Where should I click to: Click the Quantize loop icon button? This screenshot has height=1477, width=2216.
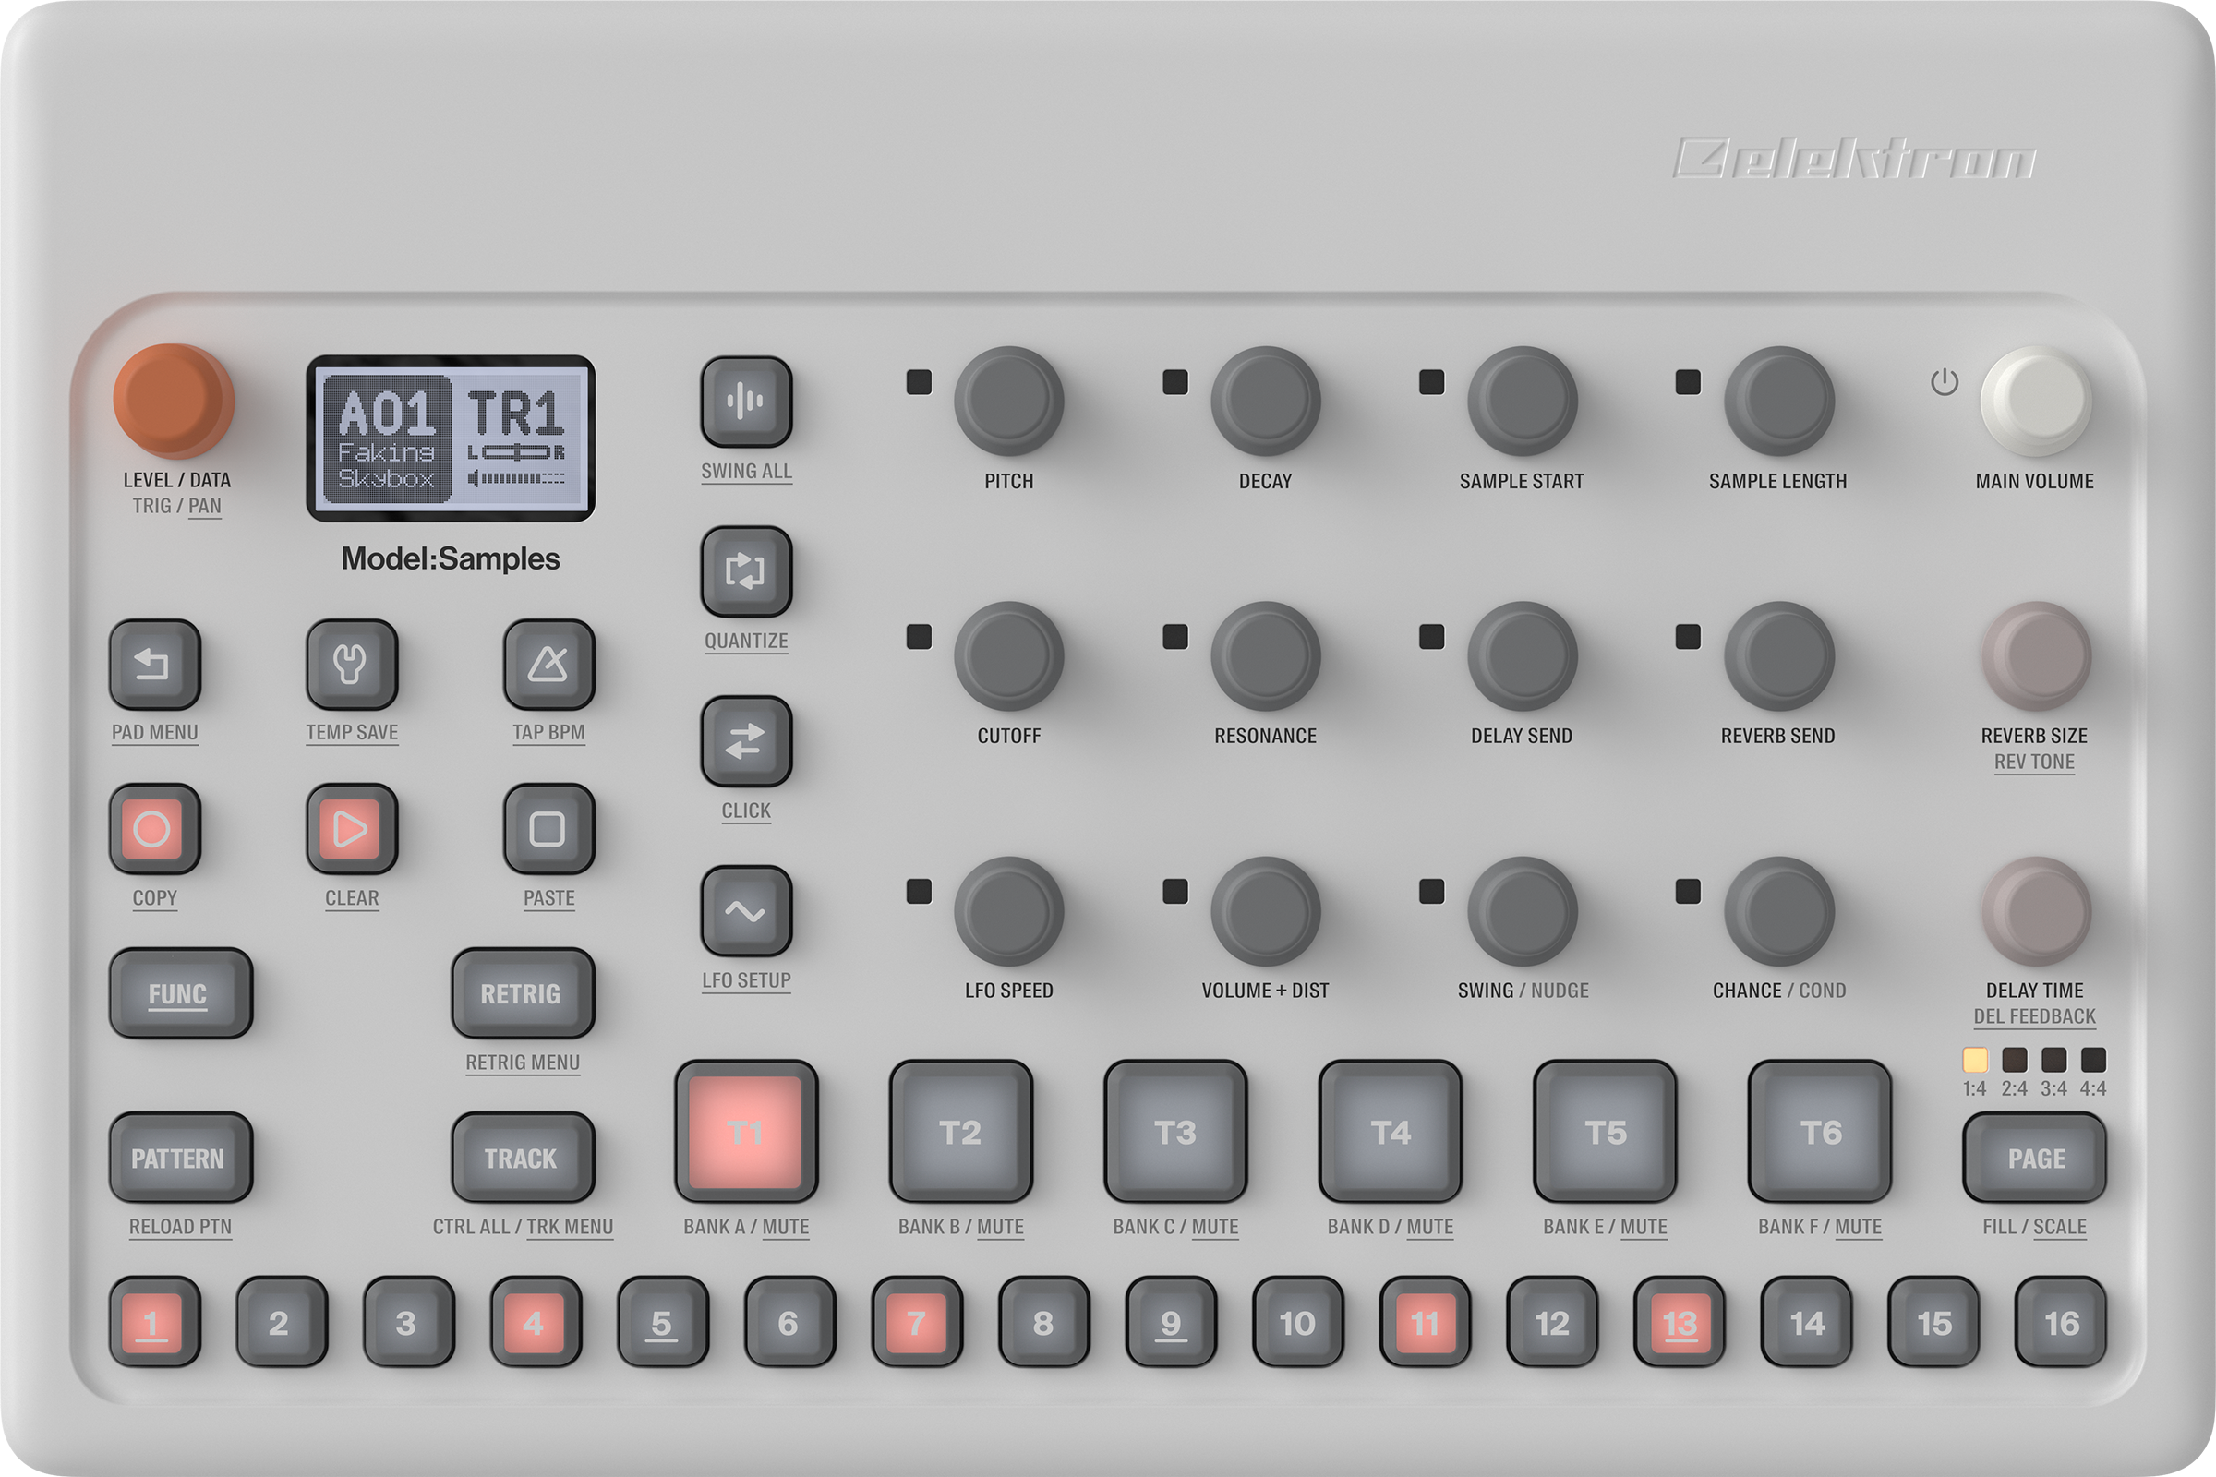point(745,570)
